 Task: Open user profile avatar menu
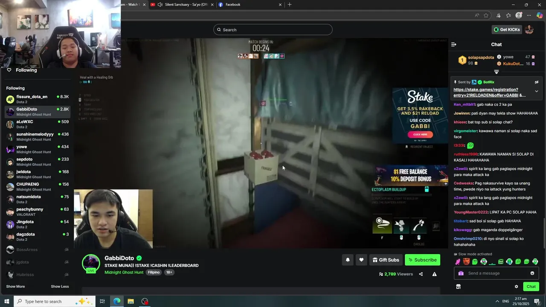coord(529,29)
